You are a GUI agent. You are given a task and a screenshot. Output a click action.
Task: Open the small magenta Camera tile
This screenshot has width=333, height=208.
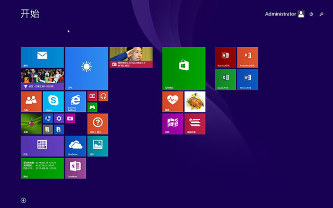[70, 118]
